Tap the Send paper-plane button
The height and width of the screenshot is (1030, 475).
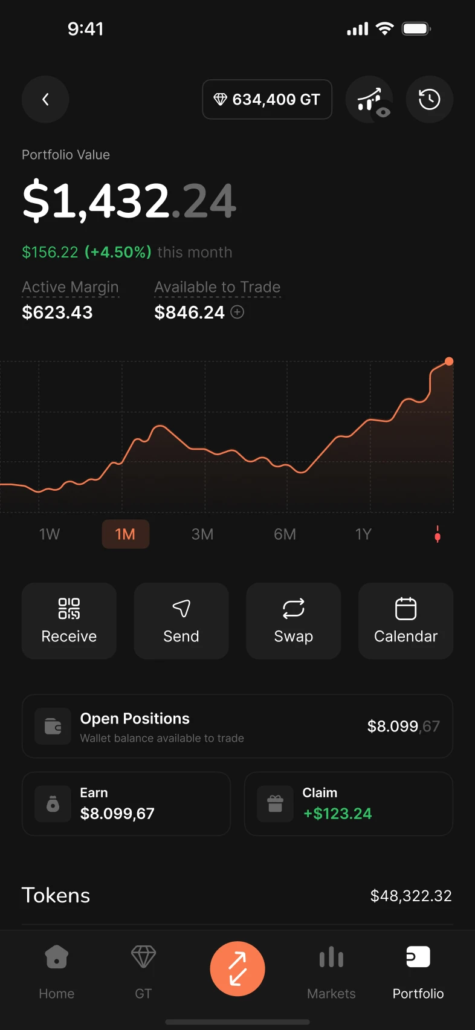pyautogui.click(x=181, y=621)
